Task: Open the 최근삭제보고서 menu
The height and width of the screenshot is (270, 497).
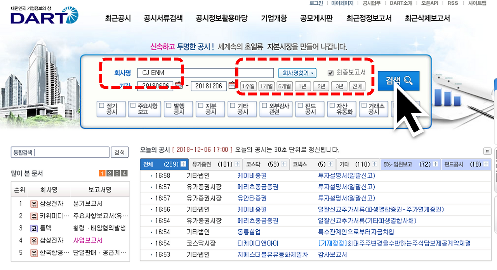Action: coord(427,18)
